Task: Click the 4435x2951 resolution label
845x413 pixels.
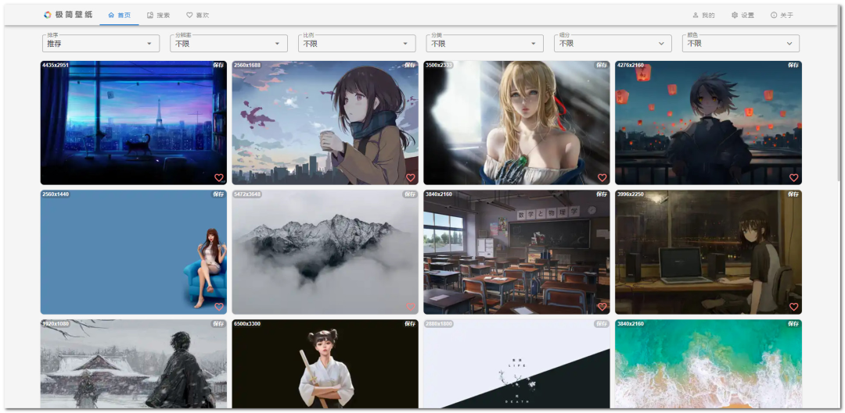Action: coord(56,65)
